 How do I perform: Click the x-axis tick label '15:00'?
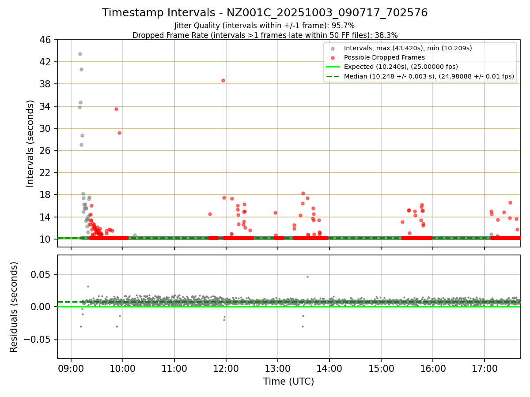tap(381, 369)
